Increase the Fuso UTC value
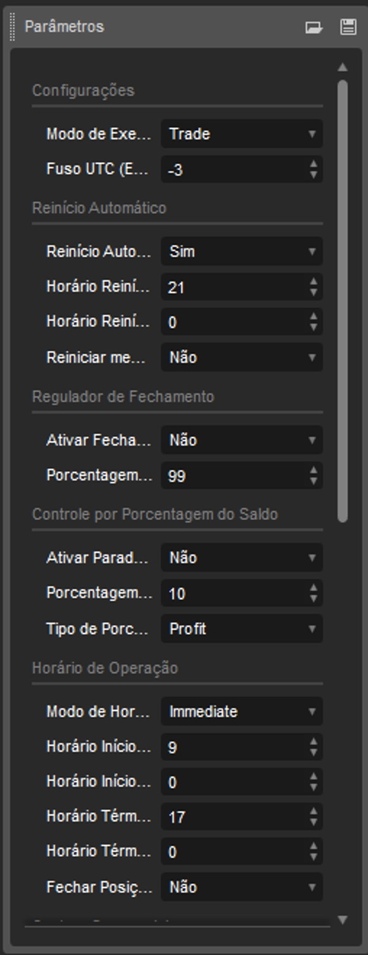368x955 pixels. [x=314, y=165]
